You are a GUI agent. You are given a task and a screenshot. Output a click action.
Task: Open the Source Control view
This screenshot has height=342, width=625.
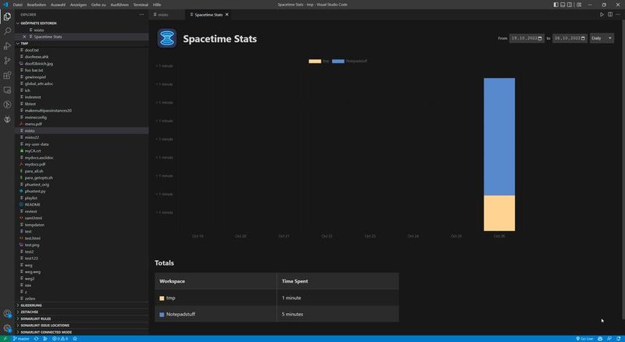coord(7,61)
